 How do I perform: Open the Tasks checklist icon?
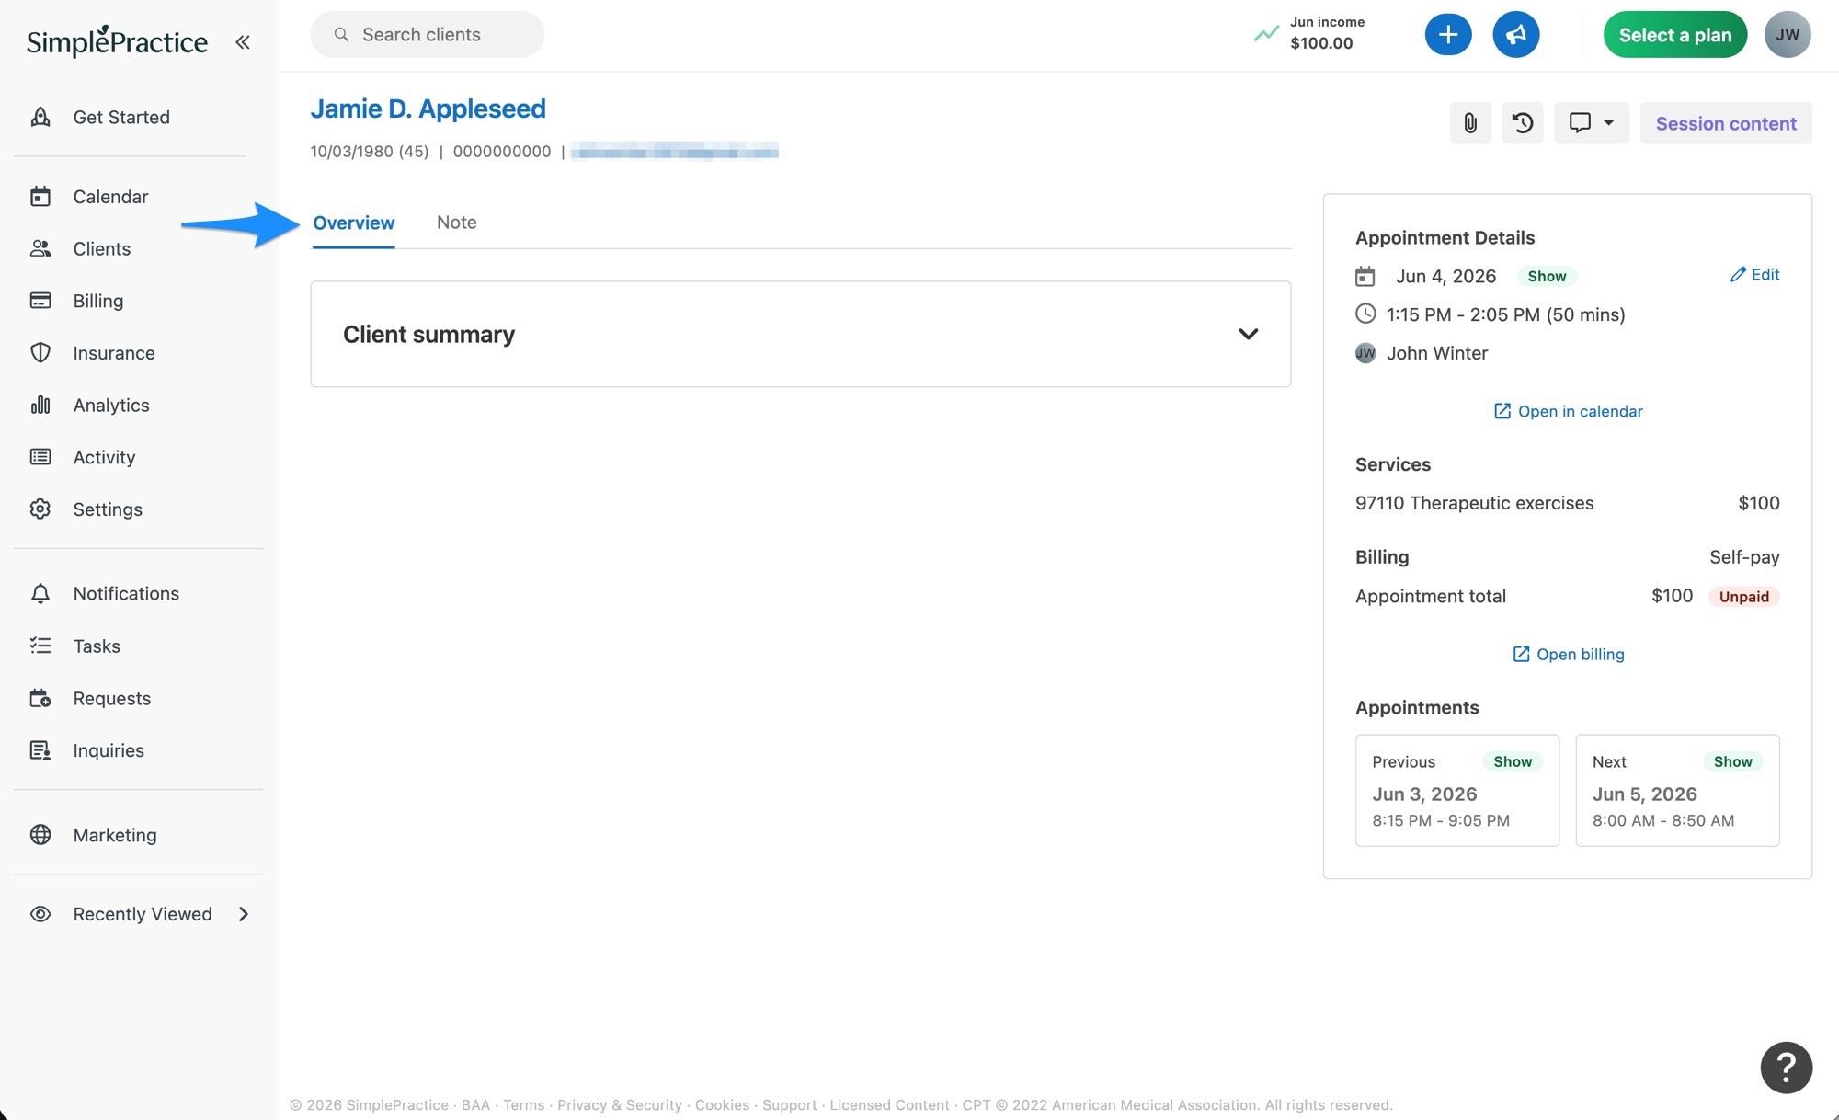[40, 646]
